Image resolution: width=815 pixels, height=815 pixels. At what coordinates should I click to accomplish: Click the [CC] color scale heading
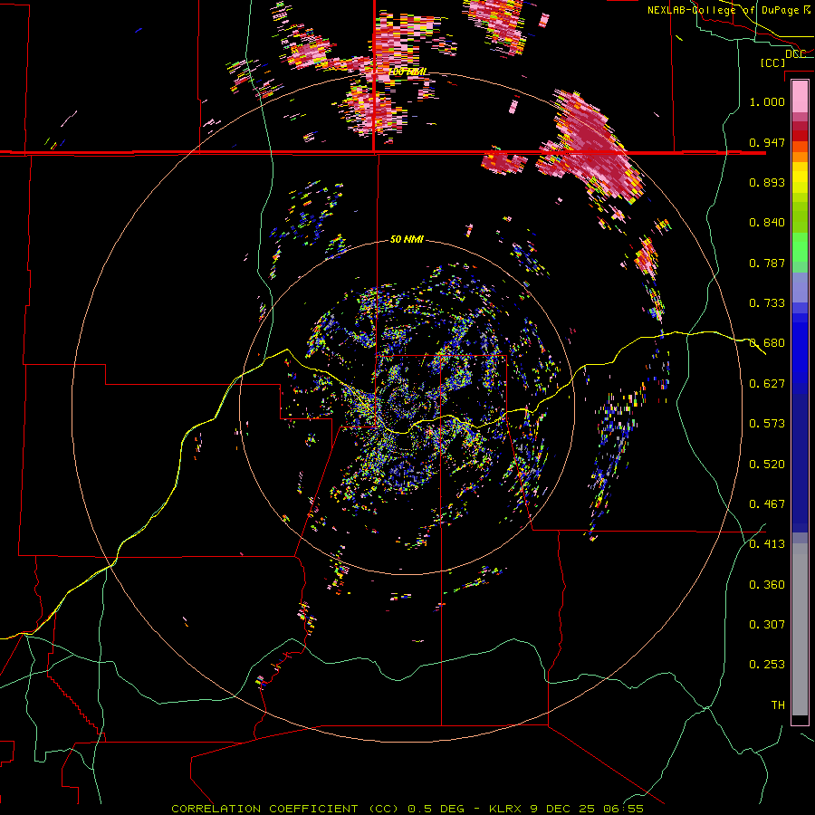tap(772, 62)
